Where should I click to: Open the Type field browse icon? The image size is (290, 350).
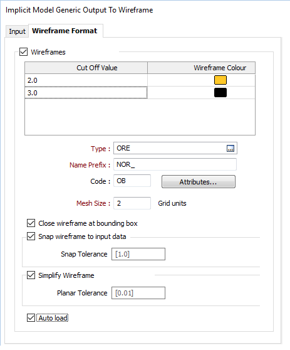click(230, 148)
